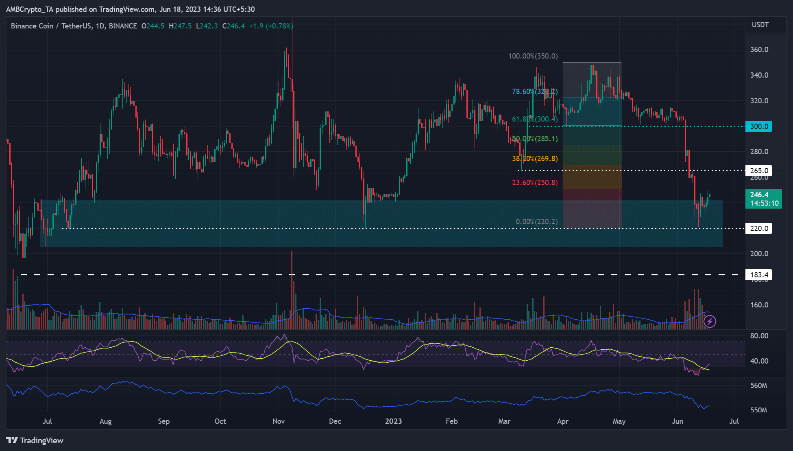Click the Sep label on time axis
The image size is (793, 451).
(x=164, y=421)
